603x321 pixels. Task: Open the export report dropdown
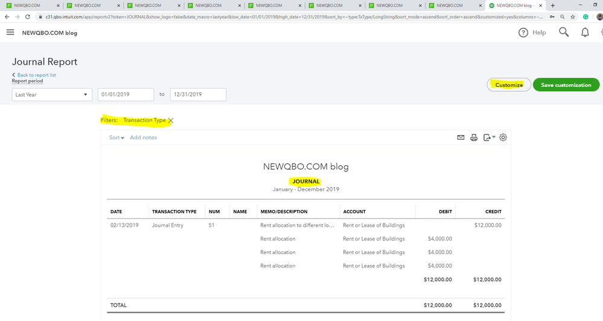tap(489, 137)
